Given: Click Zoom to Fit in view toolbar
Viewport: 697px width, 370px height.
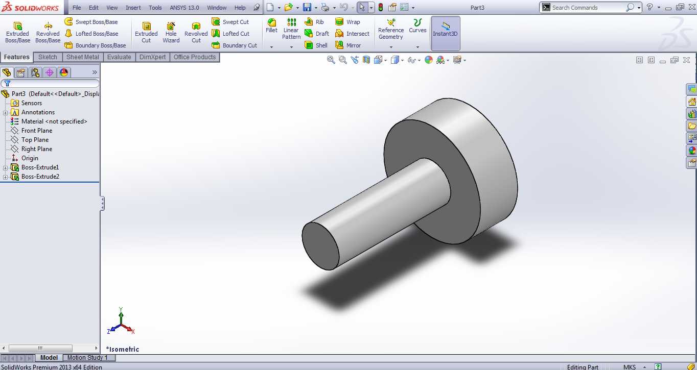Looking at the screenshot, I should pos(331,60).
